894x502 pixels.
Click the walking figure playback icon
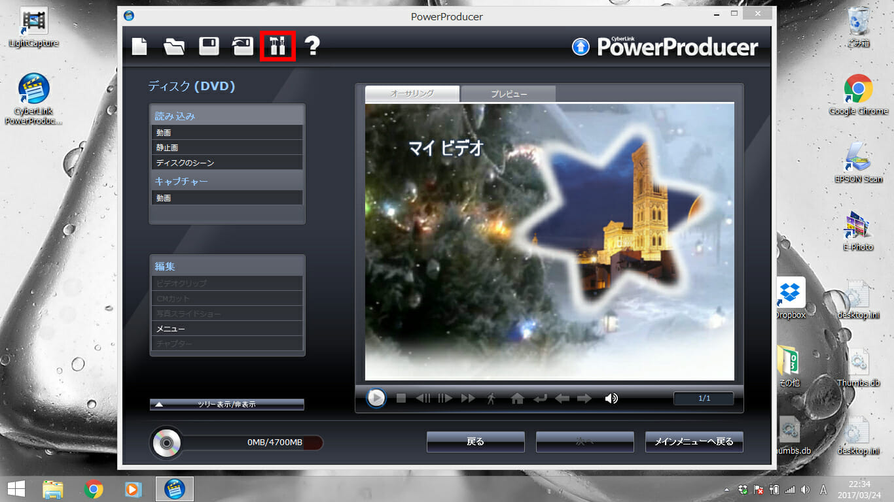(x=492, y=398)
